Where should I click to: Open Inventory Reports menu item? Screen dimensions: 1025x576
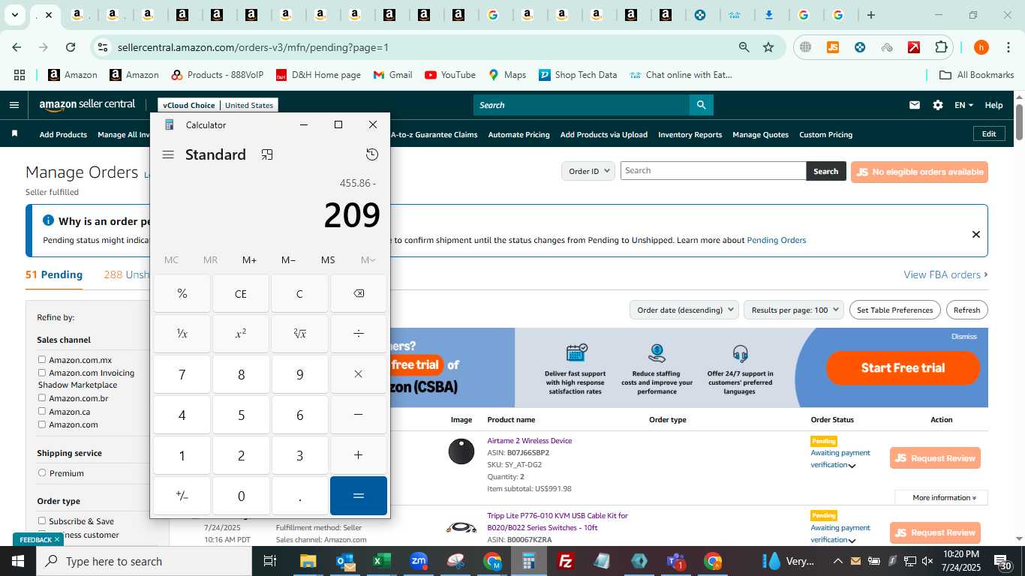(690, 134)
